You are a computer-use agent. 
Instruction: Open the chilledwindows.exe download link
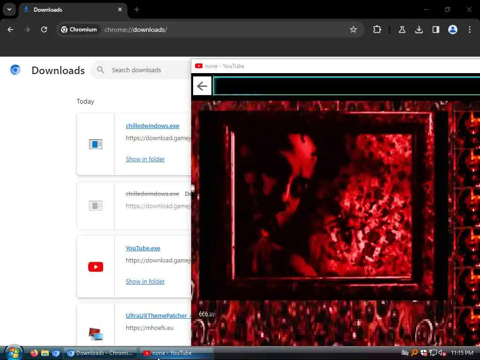pos(152,126)
